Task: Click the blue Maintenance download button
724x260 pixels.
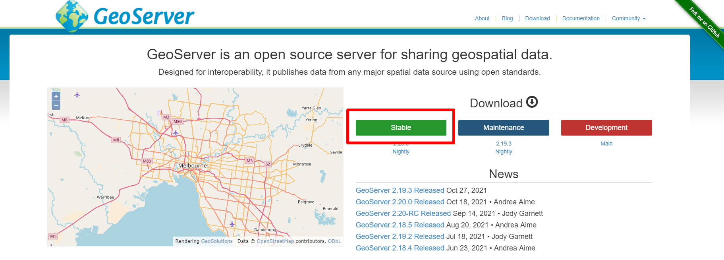Action: tap(504, 128)
